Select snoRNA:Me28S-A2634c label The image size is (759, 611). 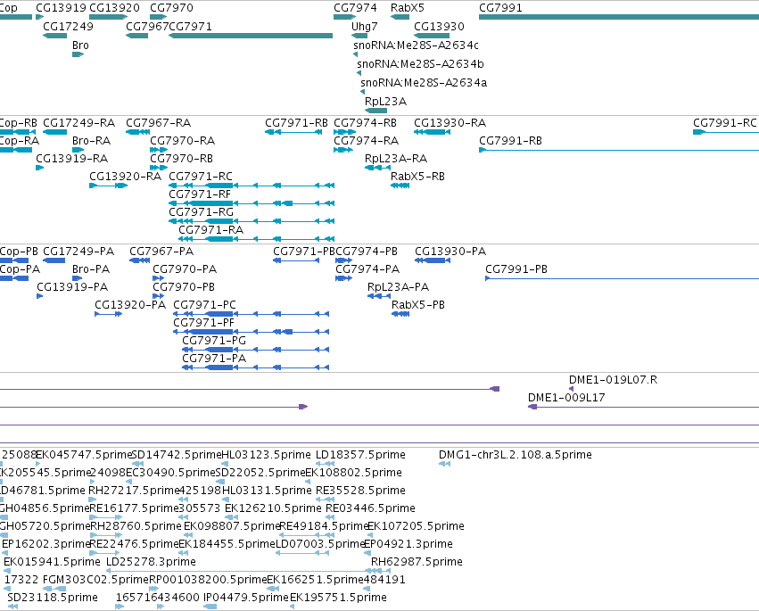tap(416, 45)
